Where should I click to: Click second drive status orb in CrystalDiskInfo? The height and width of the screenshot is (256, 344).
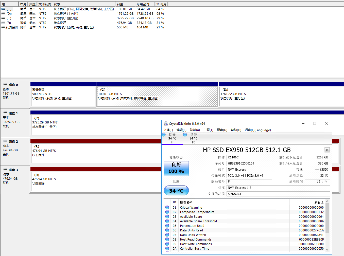[x=185, y=135]
